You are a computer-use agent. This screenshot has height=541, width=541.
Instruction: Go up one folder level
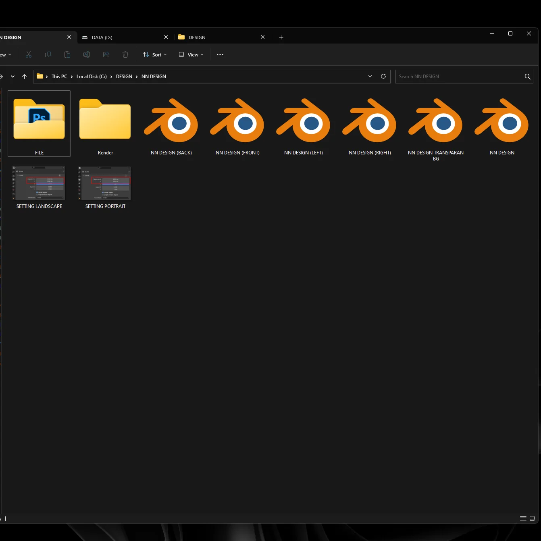tap(24, 76)
